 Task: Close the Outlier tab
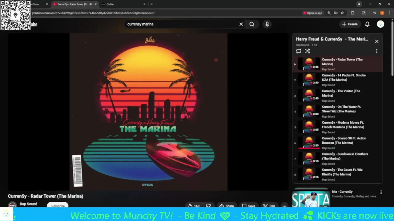click(x=144, y=4)
